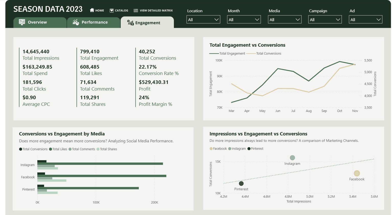The width and height of the screenshot is (392, 215).
Task: Switch to the Overview tab
Action: point(37,22)
